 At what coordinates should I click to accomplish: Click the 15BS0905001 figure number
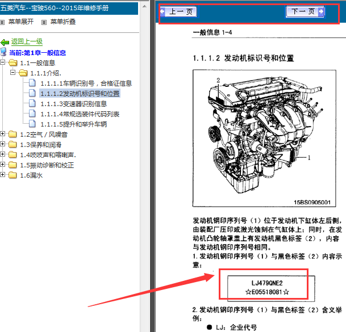tap(312, 202)
